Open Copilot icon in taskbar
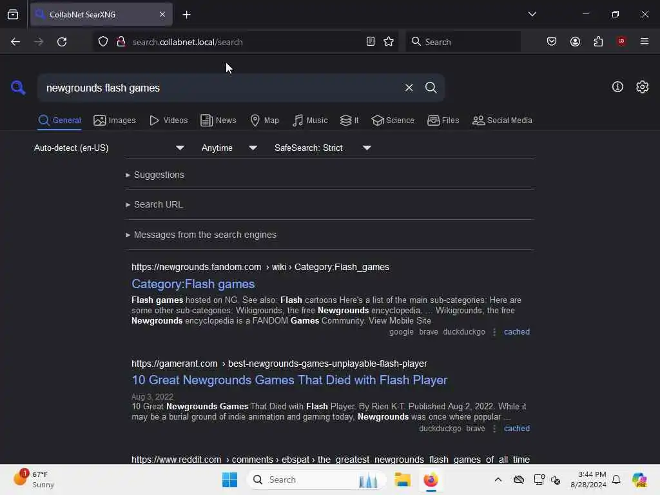Image resolution: width=660 pixels, height=495 pixels. point(639,480)
